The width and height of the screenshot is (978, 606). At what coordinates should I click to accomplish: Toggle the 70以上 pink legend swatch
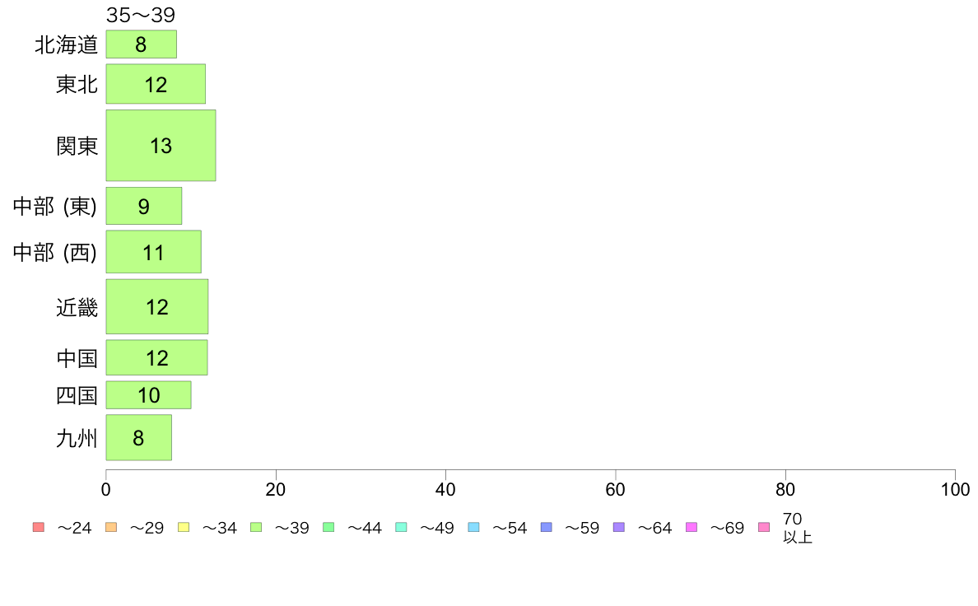click(x=764, y=527)
